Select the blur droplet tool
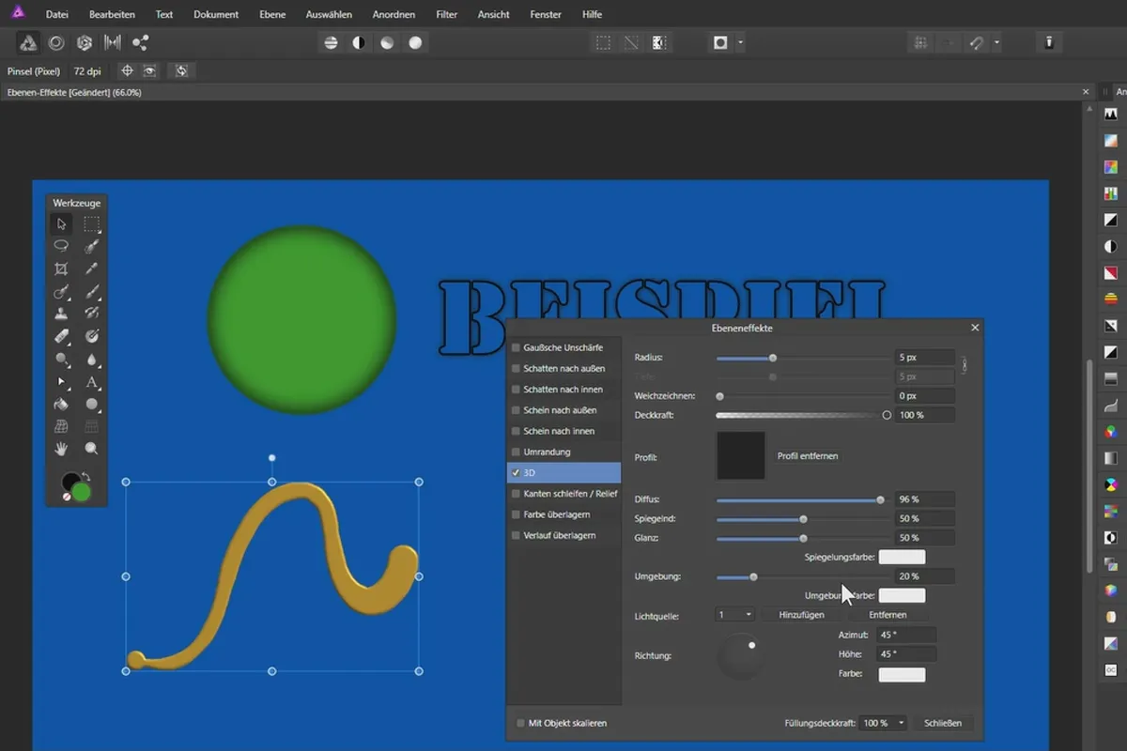This screenshot has width=1127, height=751. click(92, 359)
